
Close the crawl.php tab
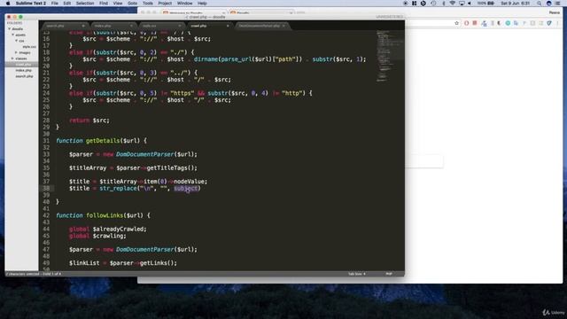[x=228, y=26]
